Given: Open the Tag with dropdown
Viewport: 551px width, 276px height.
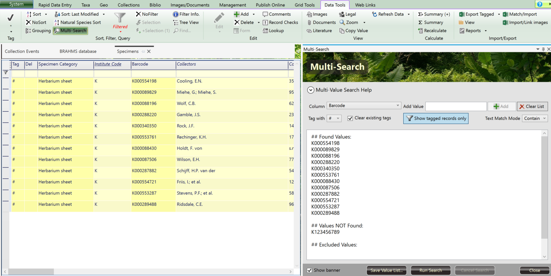Looking at the screenshot, I should coord(334,118).
